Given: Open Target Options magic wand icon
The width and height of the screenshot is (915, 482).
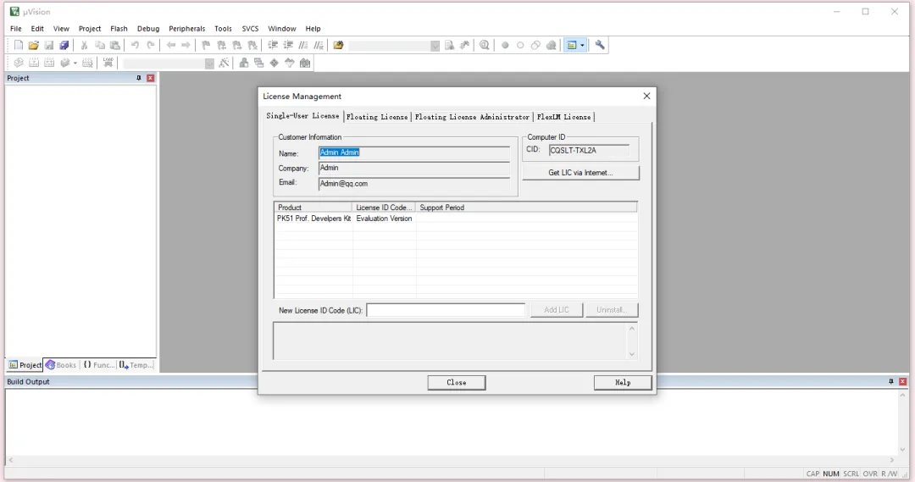Looking at the screenshot, I should click(224, 63).
